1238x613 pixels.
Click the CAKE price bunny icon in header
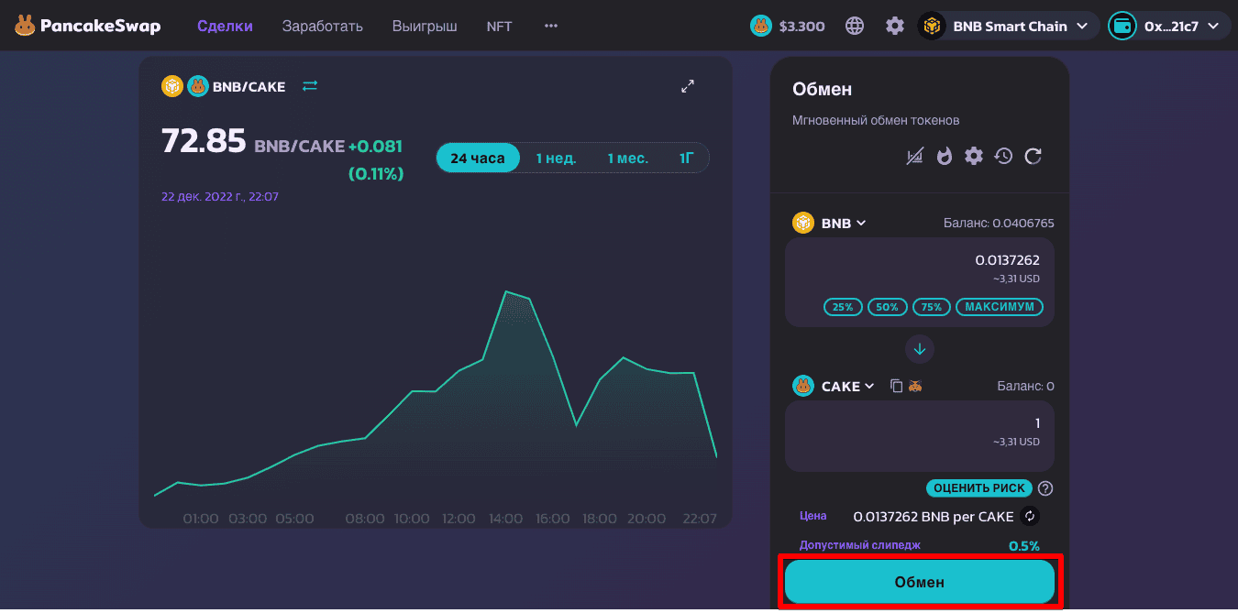click(x=761, y=26)
